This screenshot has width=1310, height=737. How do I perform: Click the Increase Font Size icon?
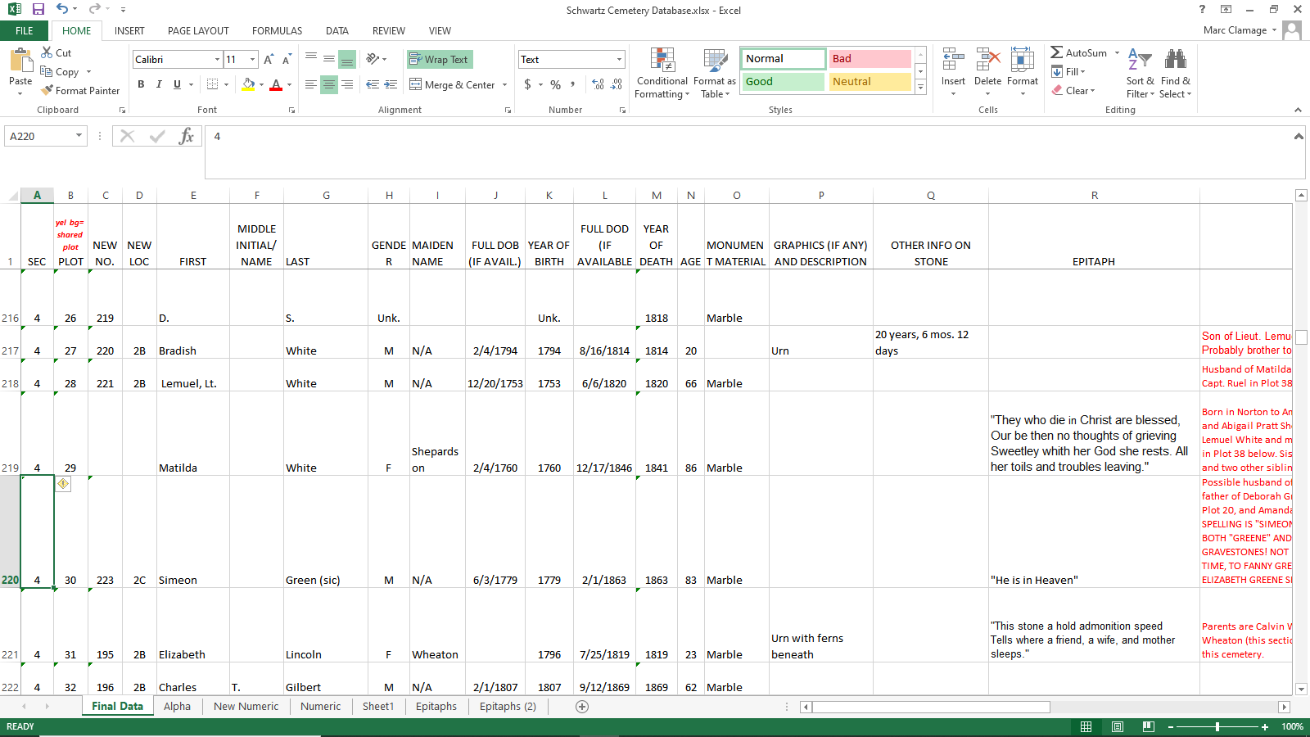point(268,60)
